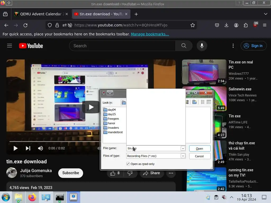
Task: Click the large play button on the video
Action: pos(91,107)
